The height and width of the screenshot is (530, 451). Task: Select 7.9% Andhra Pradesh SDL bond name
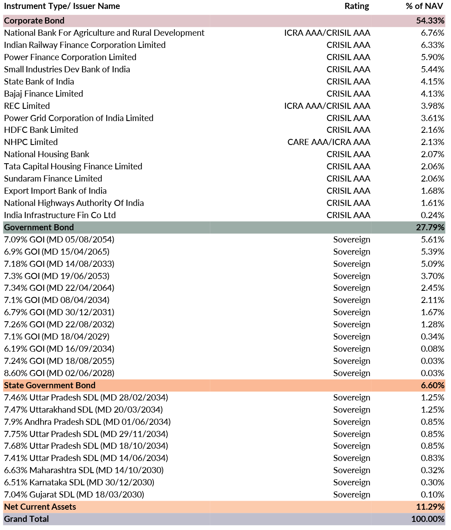(87, 422)
